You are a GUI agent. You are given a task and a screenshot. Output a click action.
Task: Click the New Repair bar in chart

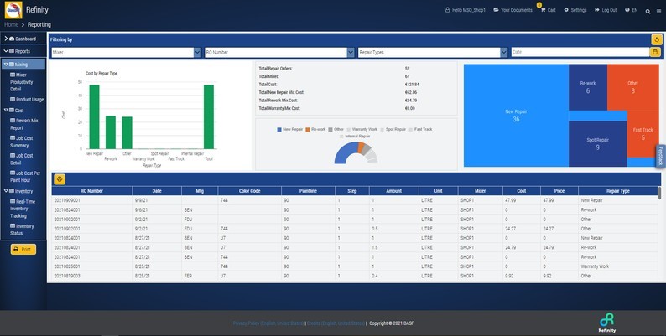click(x=94, y=116)
